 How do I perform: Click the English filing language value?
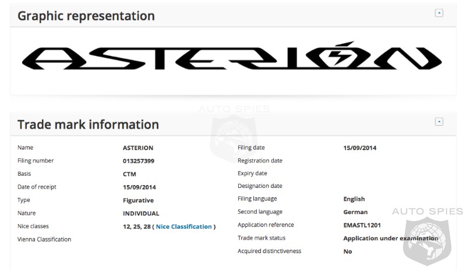pos(354,199)
